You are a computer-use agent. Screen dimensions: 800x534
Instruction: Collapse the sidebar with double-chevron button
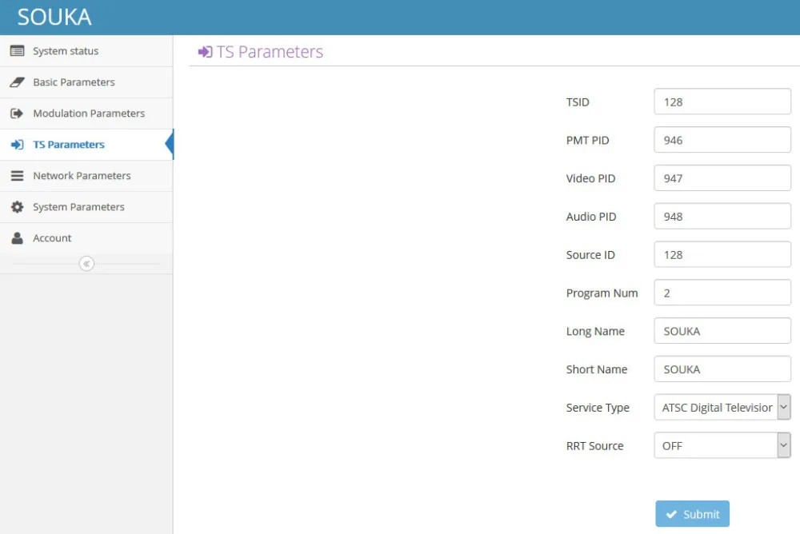86,264
